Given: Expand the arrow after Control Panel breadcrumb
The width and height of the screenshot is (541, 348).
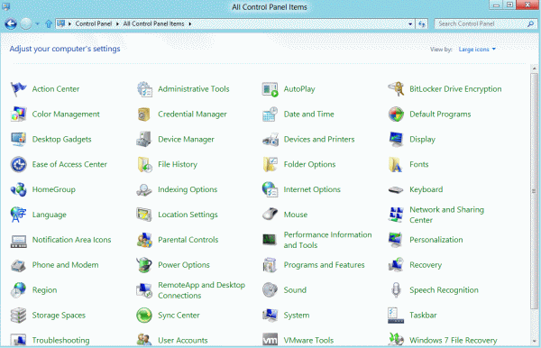Looking at the screenshot, I should point(117,23).
